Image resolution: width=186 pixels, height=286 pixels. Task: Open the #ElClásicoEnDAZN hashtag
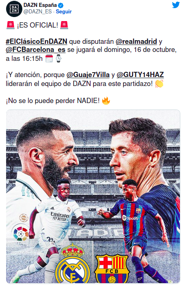(37, 41)
